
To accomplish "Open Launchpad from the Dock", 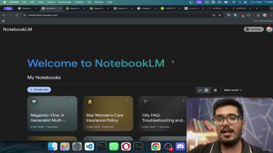I will coord(65,147).
